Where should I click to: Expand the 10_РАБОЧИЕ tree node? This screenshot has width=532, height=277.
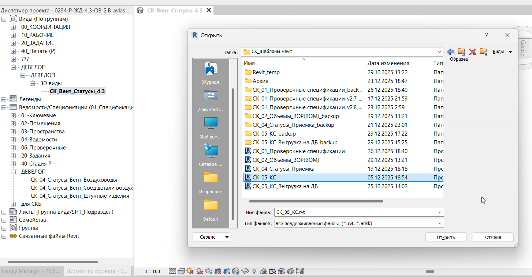tap(13, 35)
